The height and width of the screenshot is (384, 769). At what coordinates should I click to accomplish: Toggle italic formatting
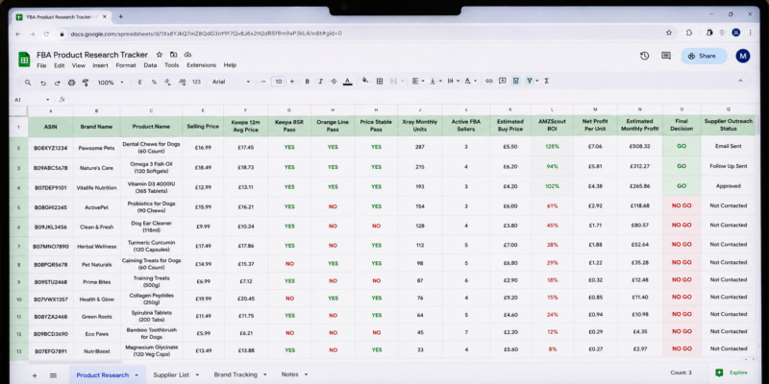pyautogui.click(x=321, y=82)
